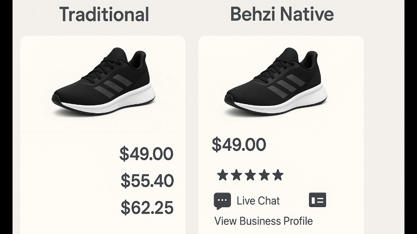Select the fourth rating star
Screen dimensions: 417x234
pos(264,175)
